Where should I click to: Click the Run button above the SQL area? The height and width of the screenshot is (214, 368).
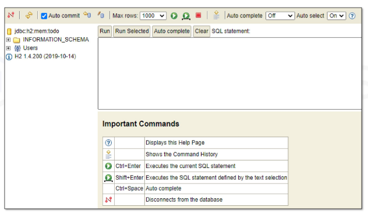click(105, 31)
